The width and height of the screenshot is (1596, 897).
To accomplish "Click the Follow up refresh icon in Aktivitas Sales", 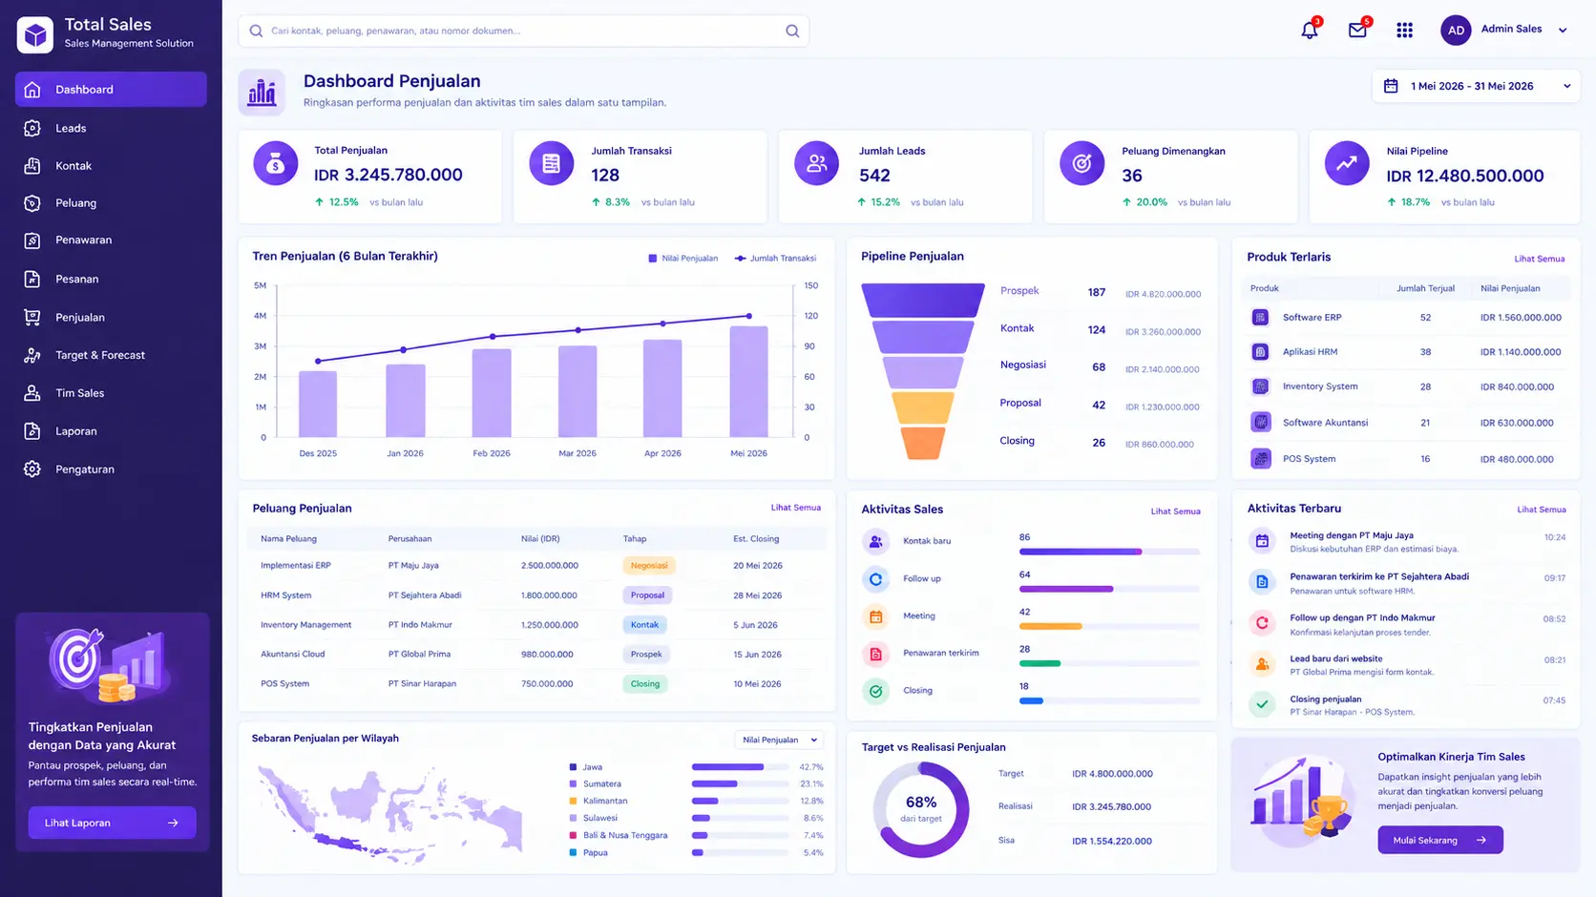I will 875,578.
